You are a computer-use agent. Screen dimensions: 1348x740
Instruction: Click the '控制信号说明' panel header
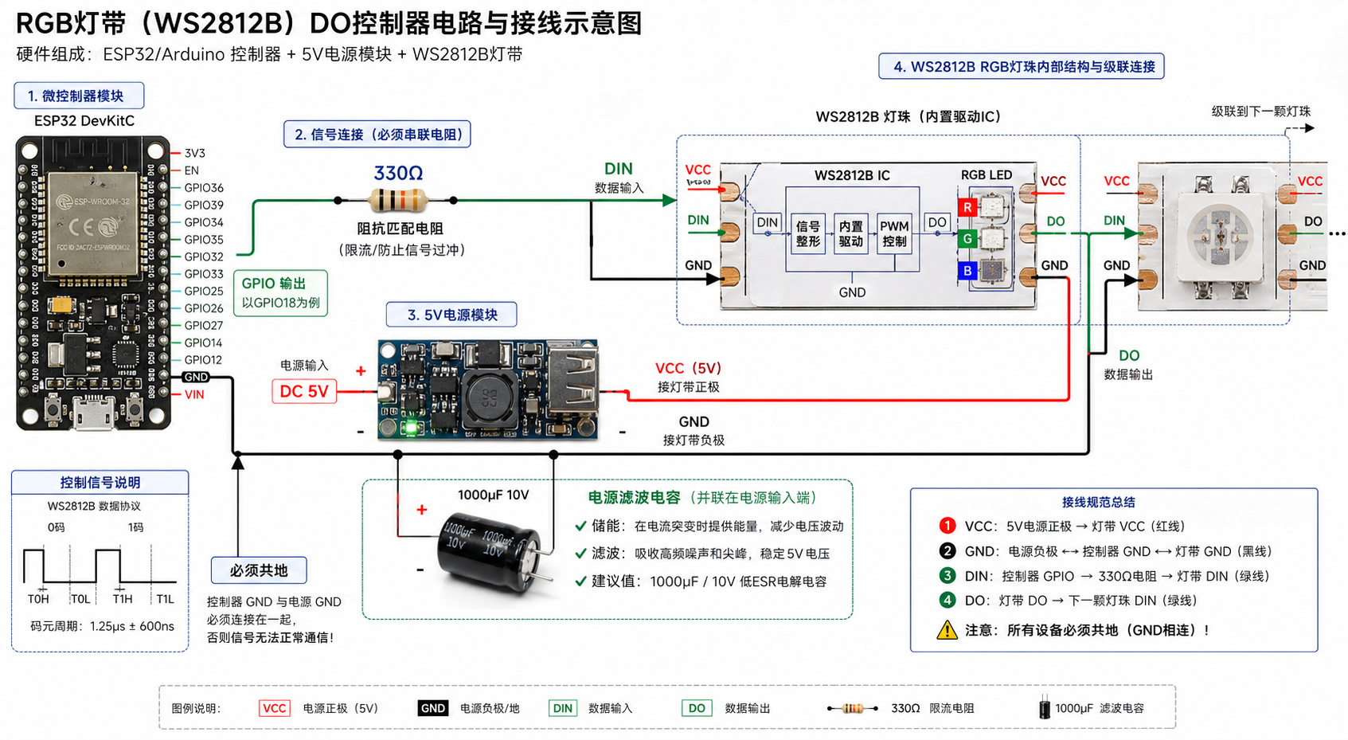pos(100,483)
